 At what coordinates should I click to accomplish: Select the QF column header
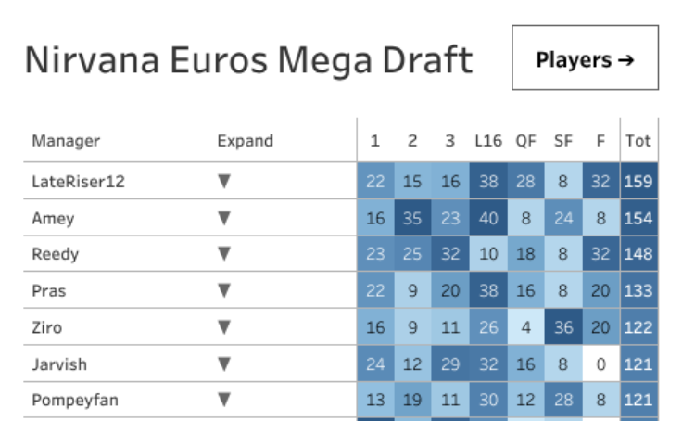pyautogui.click(x=525, y=141)
